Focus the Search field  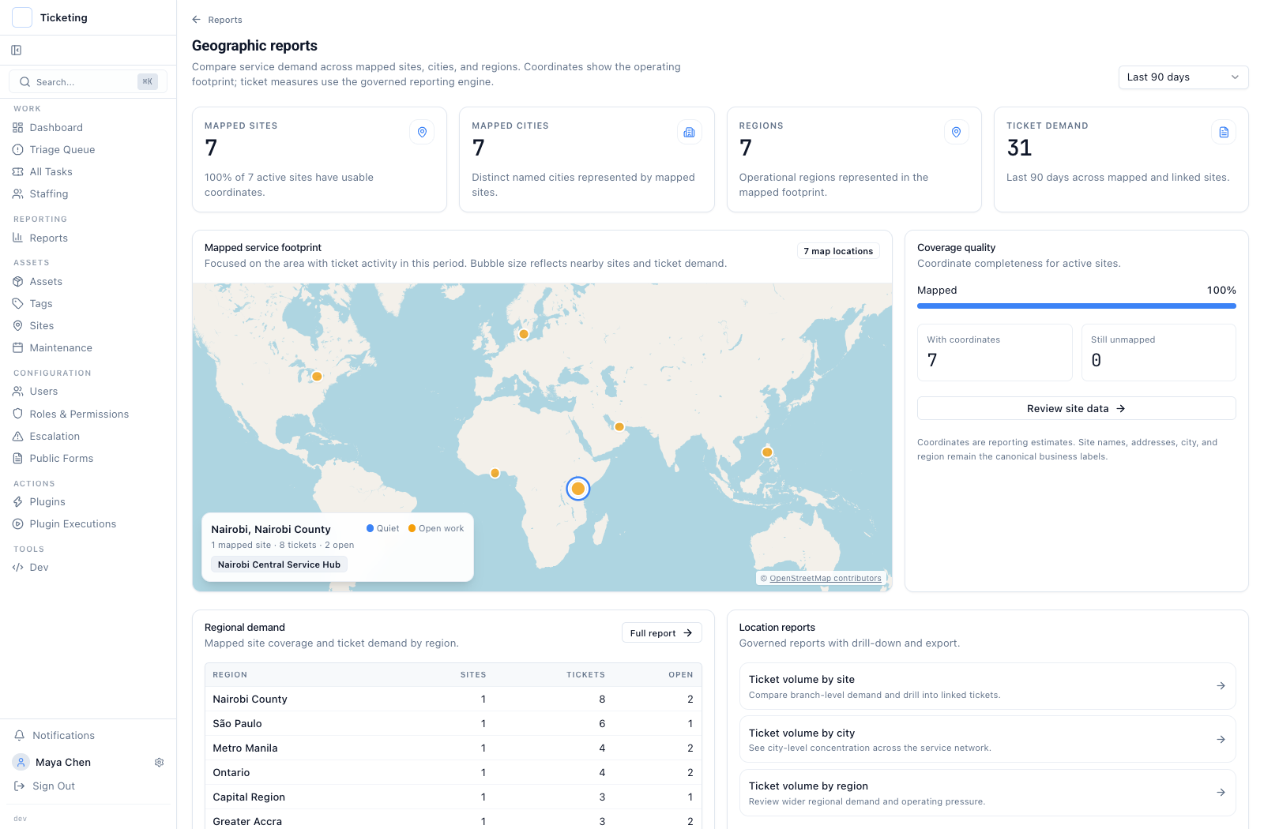pos(88,82)
